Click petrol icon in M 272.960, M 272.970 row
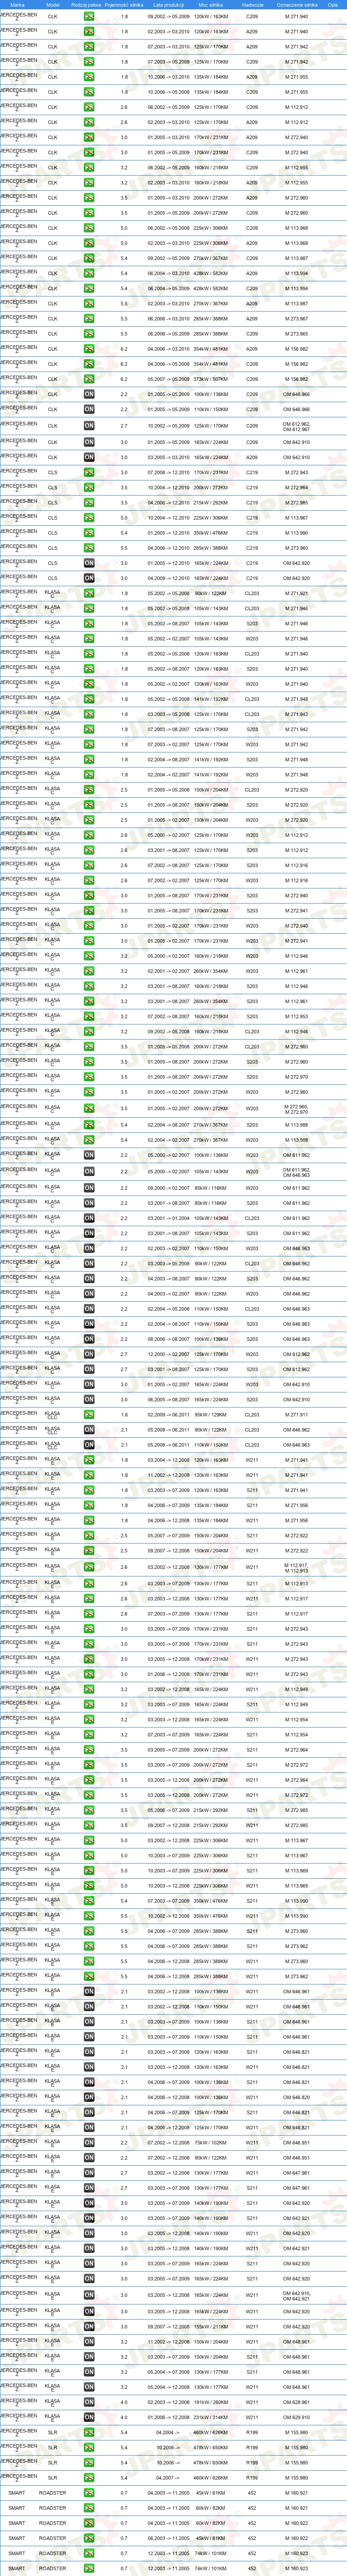Image resolution: width=347 pixels, height=2576 pixels. (89, 1108)
